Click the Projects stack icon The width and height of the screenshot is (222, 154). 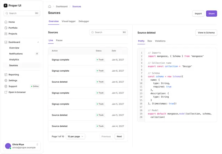(x=6, y=34)
